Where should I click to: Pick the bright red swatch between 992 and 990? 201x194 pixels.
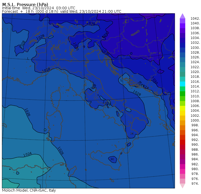(182, 142)
